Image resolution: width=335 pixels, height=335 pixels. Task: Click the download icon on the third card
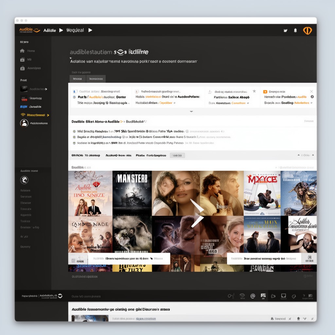click(210, 92)
